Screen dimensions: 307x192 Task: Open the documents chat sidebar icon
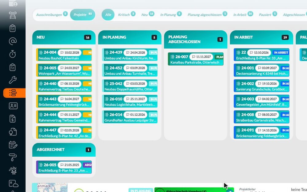click(13, 132)
